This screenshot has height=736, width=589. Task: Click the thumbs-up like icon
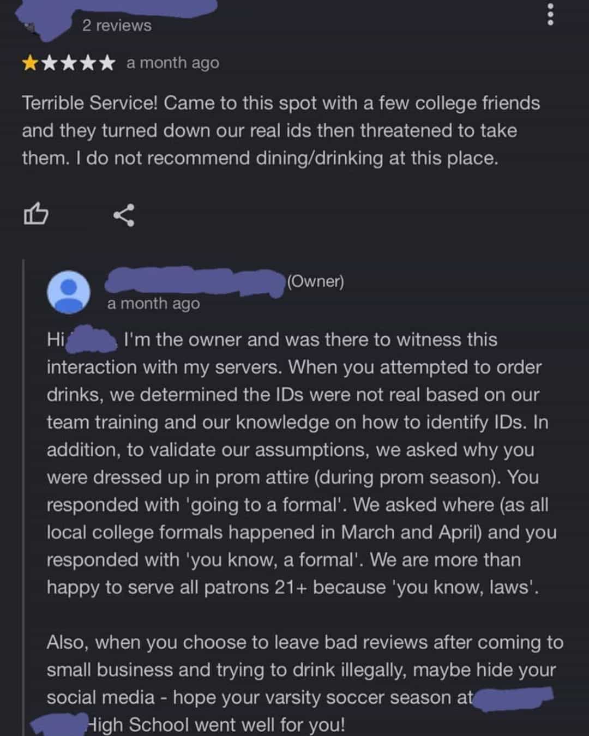(35, 214)
